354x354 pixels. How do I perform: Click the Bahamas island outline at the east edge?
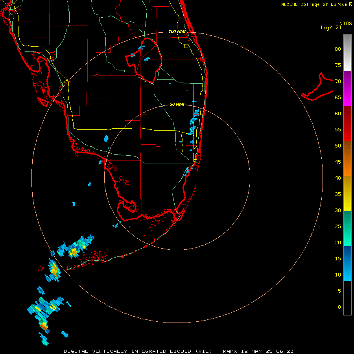tap(317, 87)
